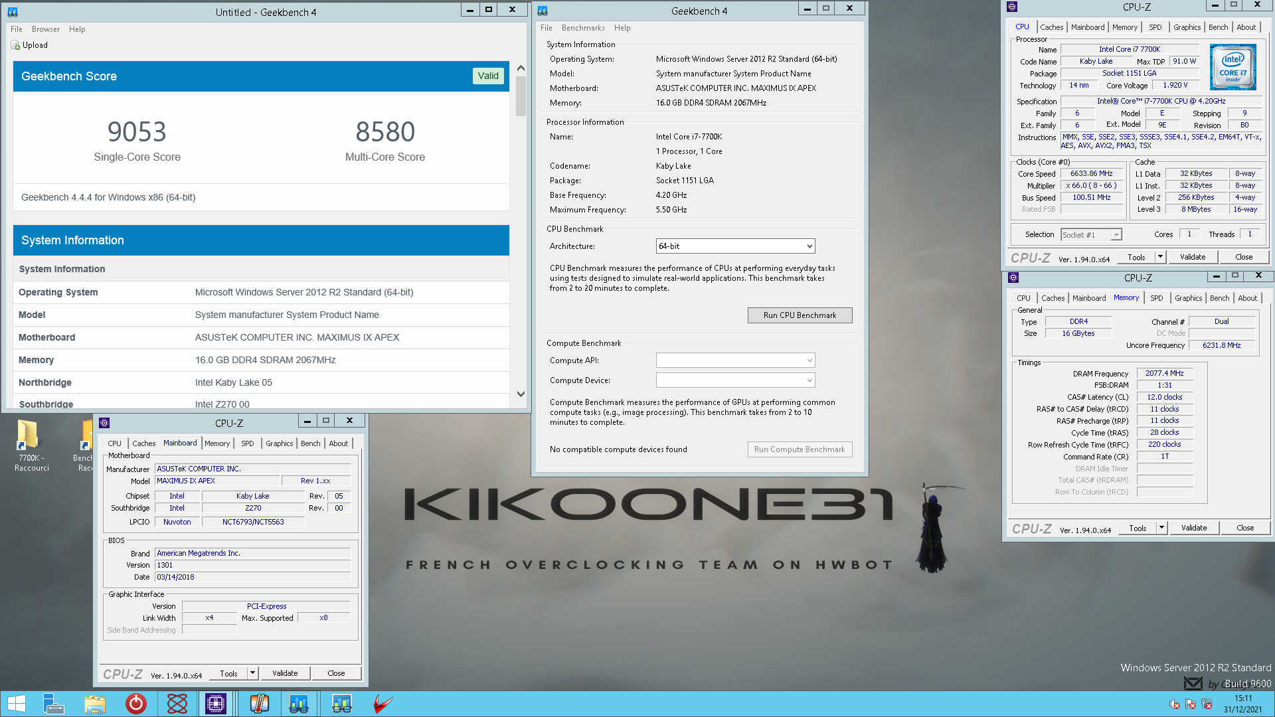This screenshot has height=717, width=1275.
Task: Expand Tools arrow in CPU-Z Memory window
Action: point(1161,528)
